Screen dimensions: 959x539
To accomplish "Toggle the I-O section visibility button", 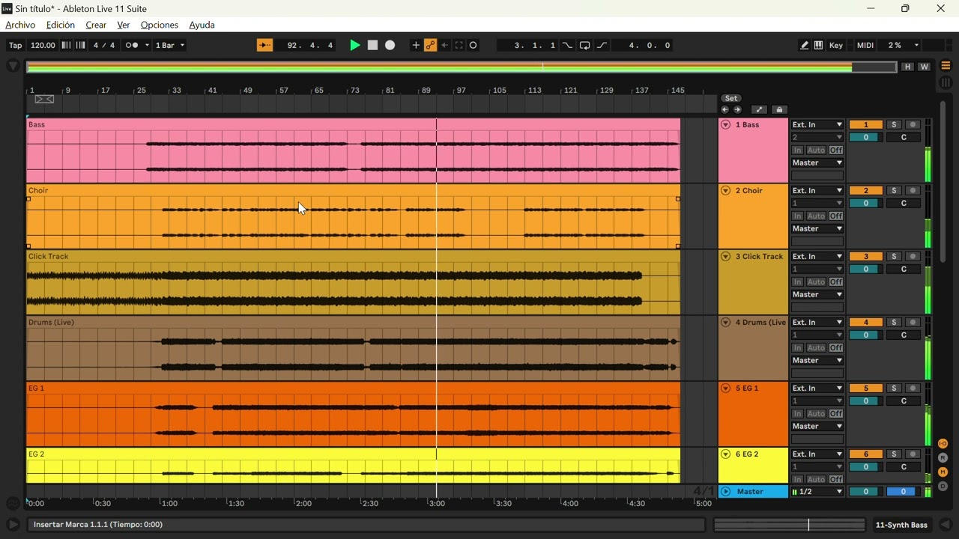I will [x=943, y=444].
